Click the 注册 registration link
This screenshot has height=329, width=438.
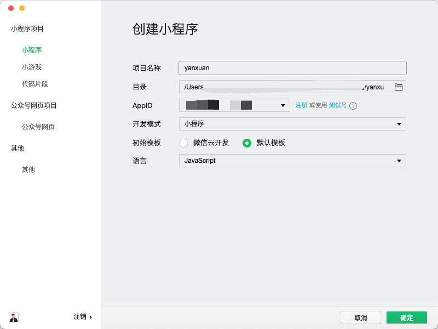(301, 105)
